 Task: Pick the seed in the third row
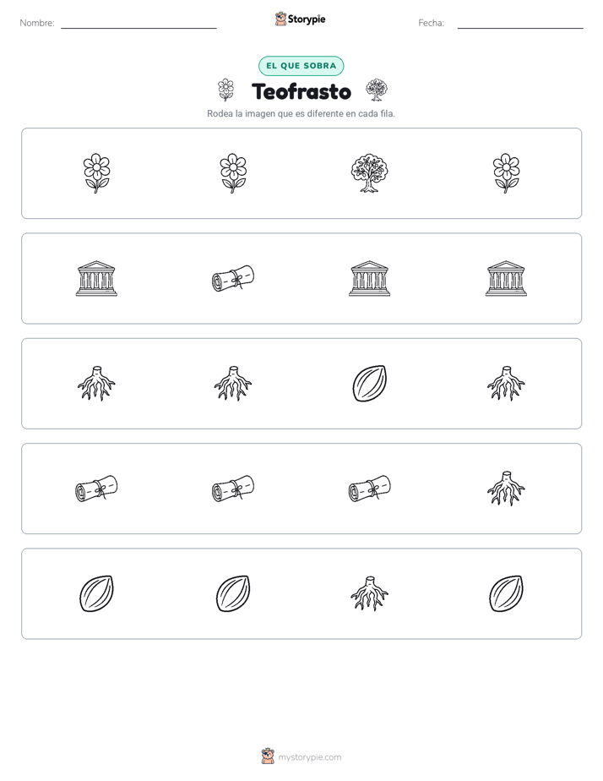tap(369, 384)
